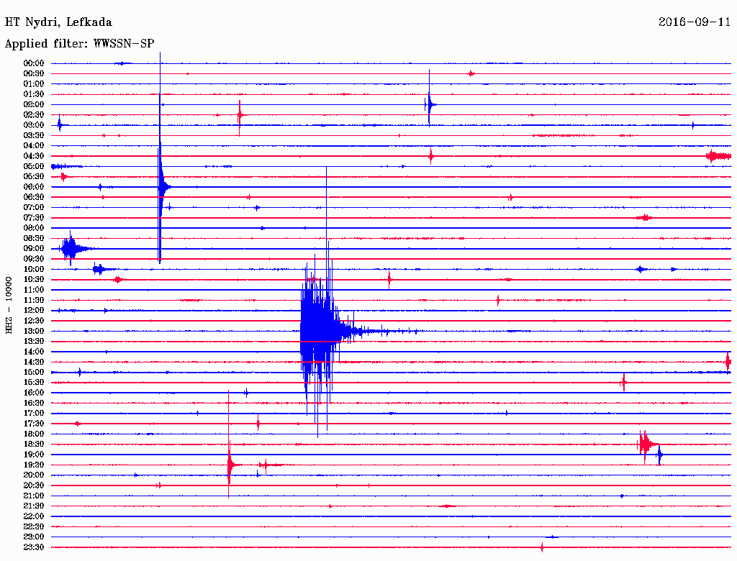Click the 06:00 time label
The width and height of the screenshot is (737, 561).
[x=34, y=187]
